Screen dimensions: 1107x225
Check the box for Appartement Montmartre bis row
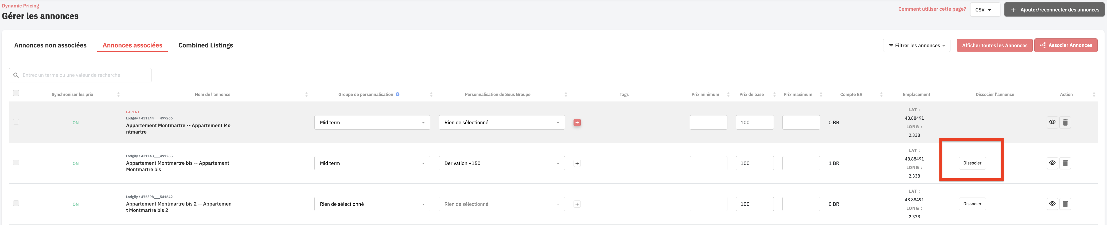point(16,162)
